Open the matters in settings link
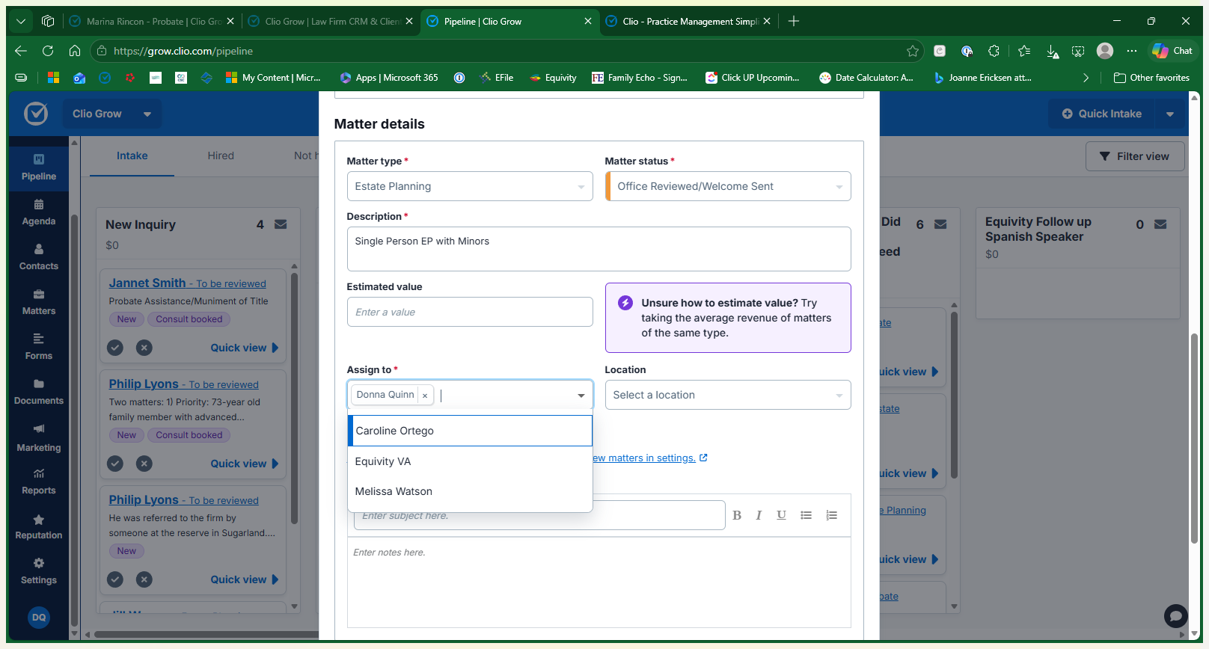Screen dimensions: 1209x649 tap(649, 458)
